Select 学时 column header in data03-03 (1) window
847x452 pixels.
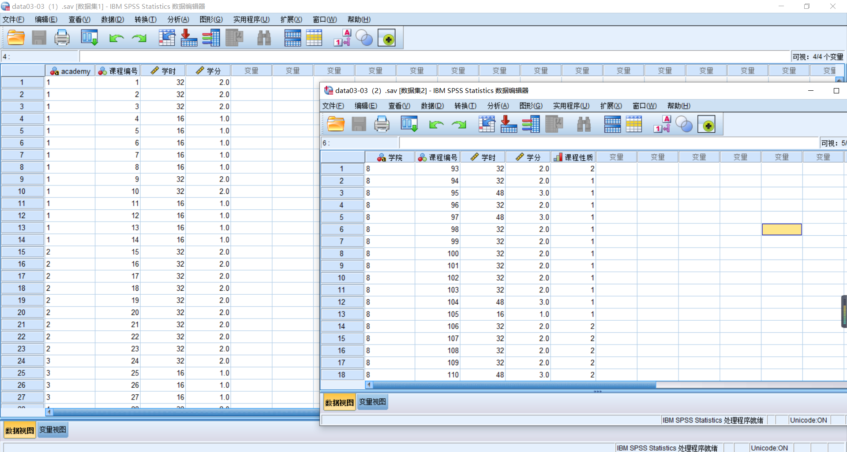pos(164,71)
